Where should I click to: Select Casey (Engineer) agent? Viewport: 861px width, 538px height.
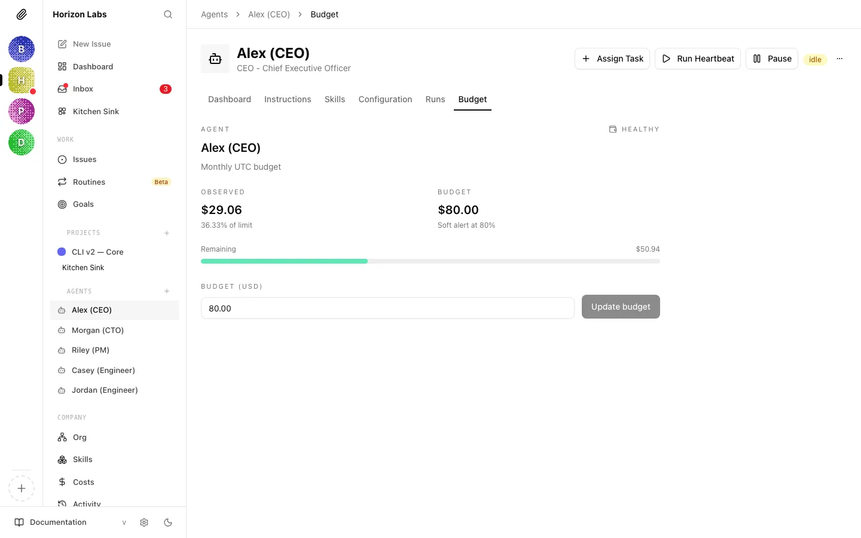coord(114,370)
